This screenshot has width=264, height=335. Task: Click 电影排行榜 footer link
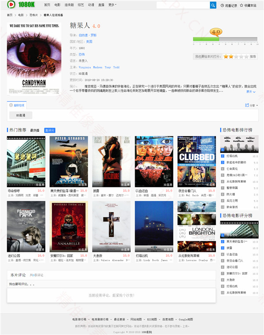click(79, 320)
